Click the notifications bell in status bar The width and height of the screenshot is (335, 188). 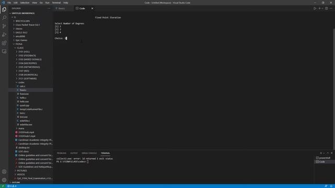pos(331,186)
